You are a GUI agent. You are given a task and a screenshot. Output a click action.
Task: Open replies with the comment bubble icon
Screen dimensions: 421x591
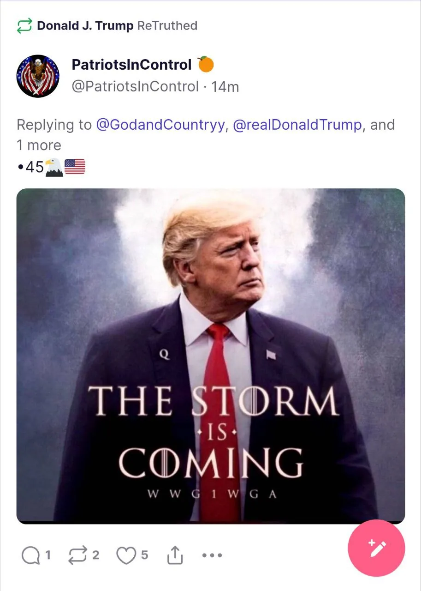point(30,556)
